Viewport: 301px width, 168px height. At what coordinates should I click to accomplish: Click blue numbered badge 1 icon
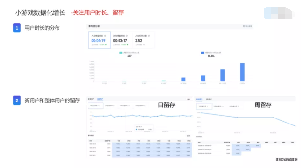(17, 28)
